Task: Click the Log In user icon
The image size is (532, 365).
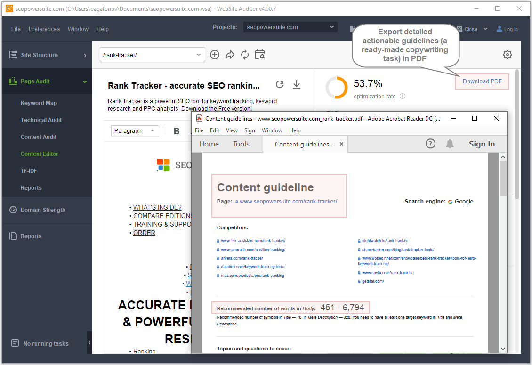Action: 499,29
